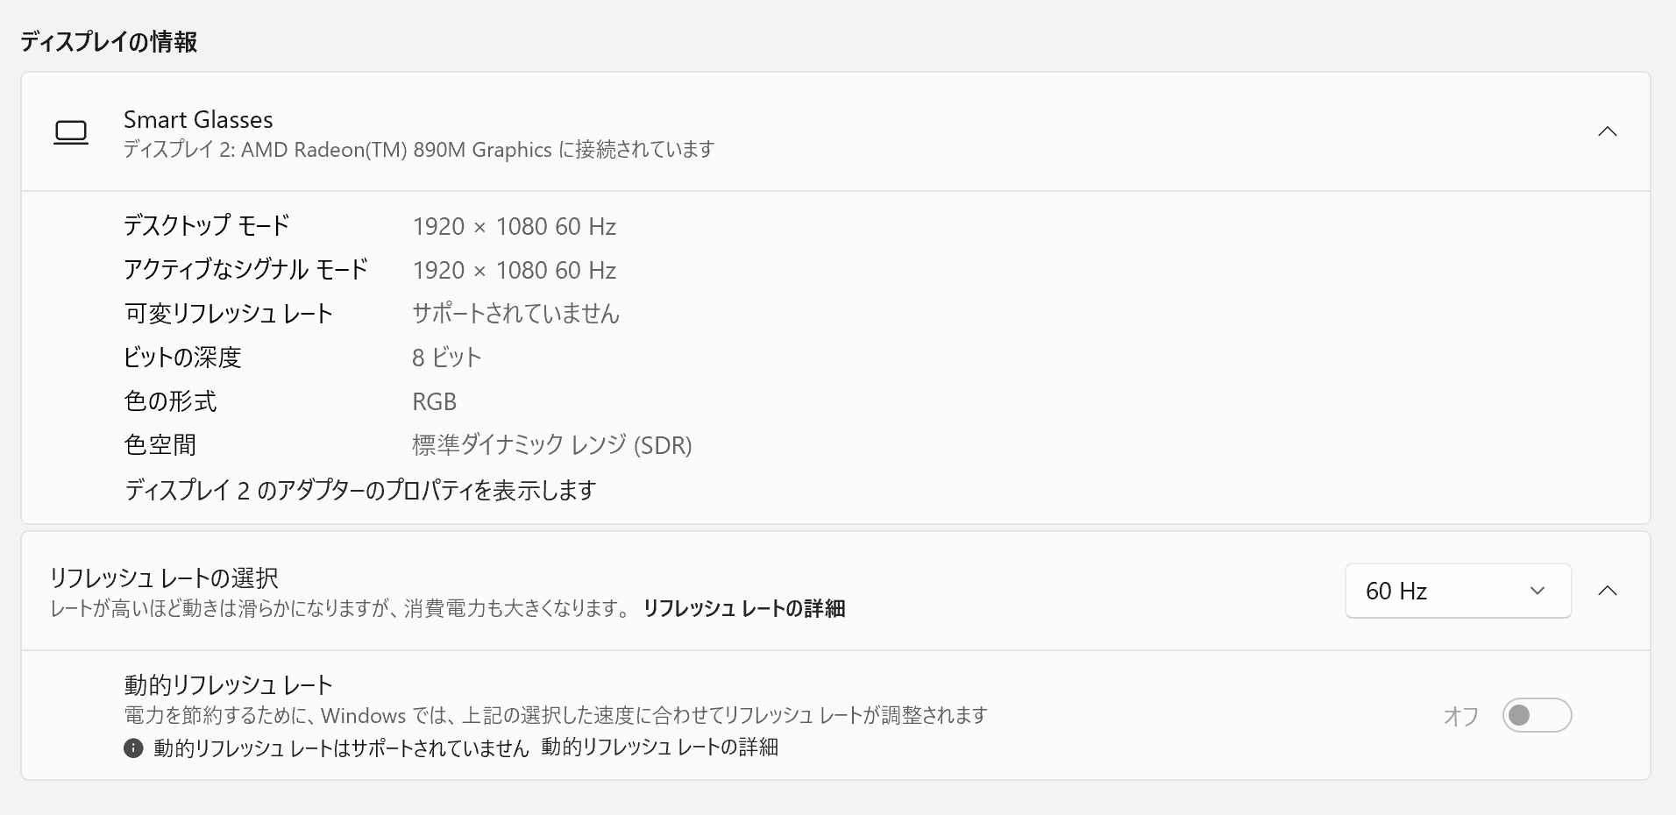
Task: Click the オフ label next to the toggle
Action: coord(1460,716)
